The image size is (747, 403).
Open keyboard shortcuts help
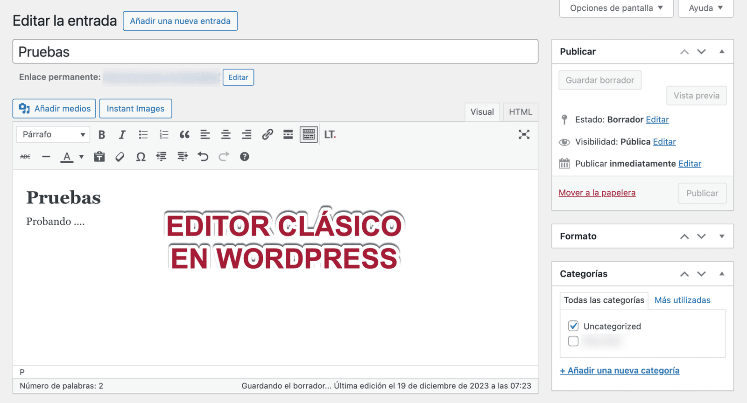pos(245,157)
